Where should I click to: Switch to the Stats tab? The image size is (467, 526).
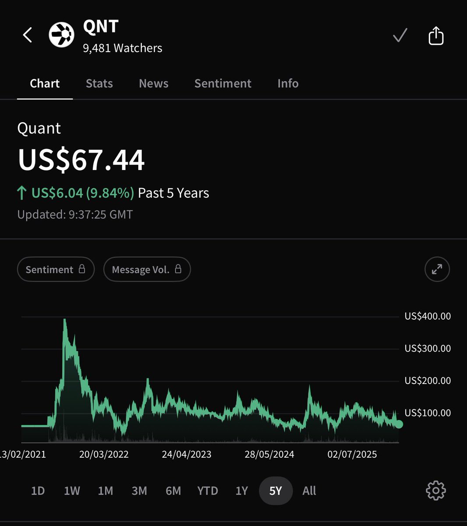click(x=99, y=83)
